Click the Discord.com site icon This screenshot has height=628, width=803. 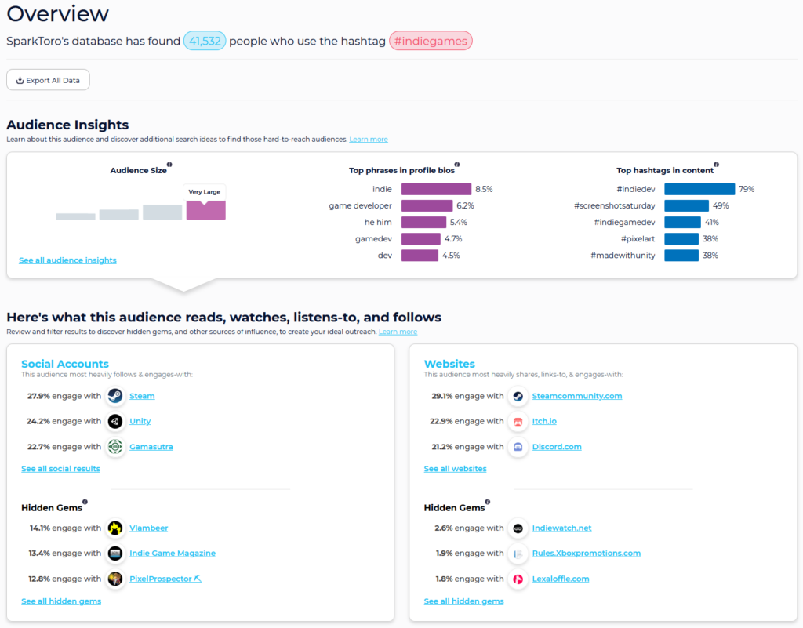pos(518,446)
